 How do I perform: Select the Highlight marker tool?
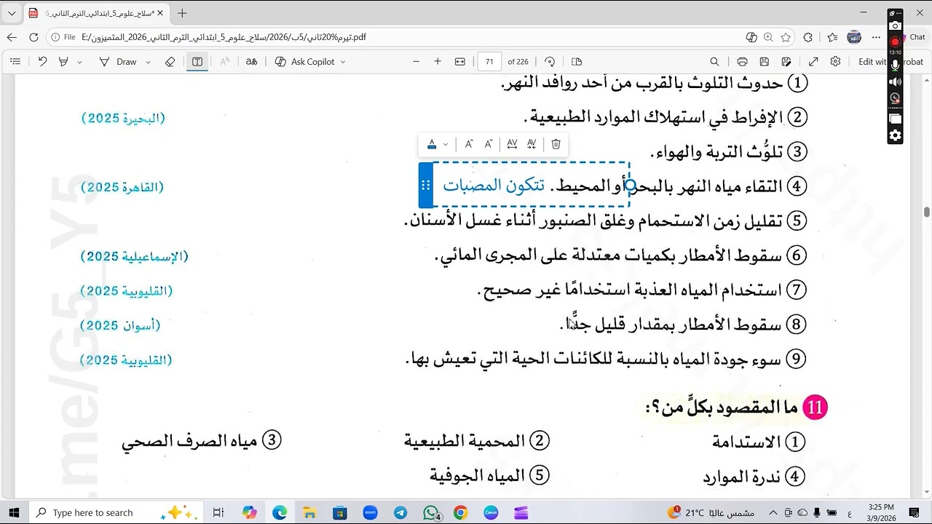[x=63, y=62]
